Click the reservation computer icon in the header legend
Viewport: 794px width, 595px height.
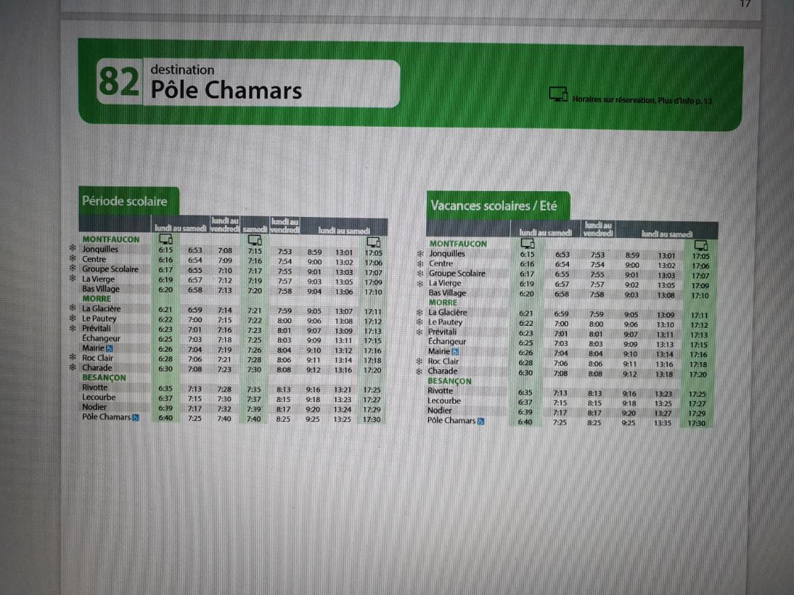pyautogui.click(x=558, y=95)
